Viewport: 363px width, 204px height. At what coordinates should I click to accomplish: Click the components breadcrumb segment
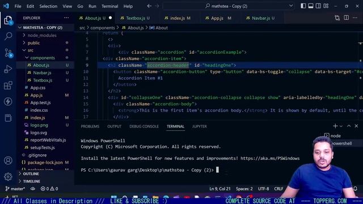[103, 28]
